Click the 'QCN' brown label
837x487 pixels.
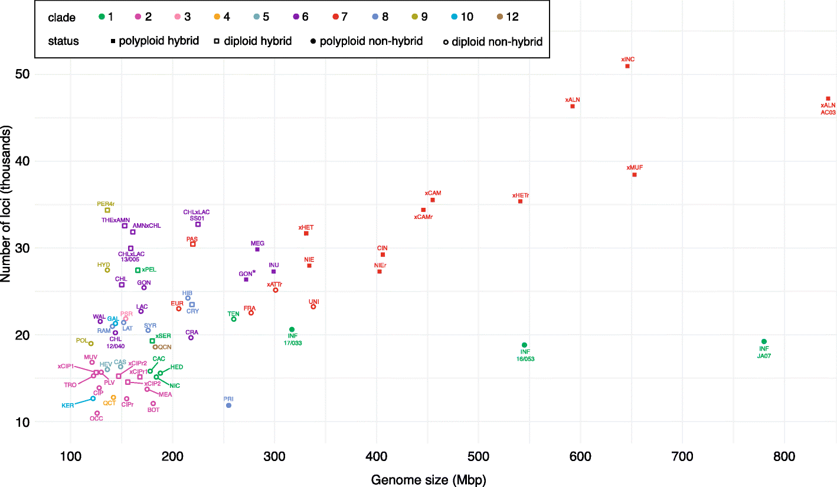[x=165, y=347]
